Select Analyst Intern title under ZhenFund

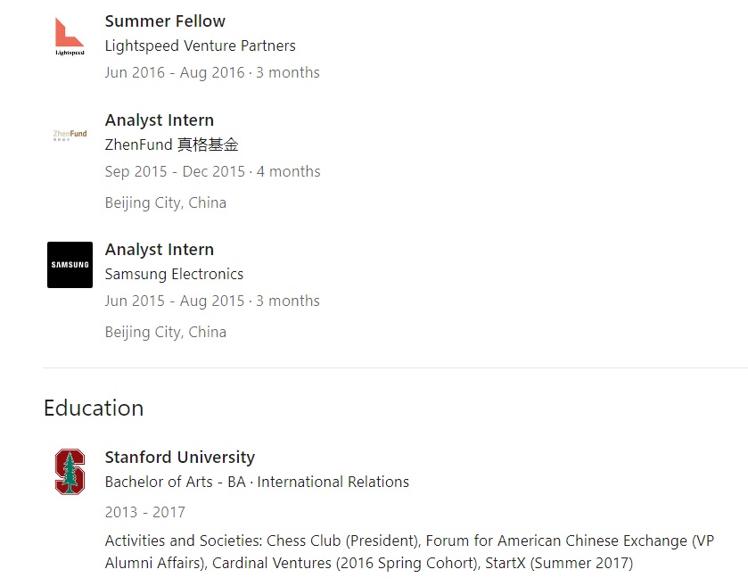pyautogui.click(x=160, y=120)
